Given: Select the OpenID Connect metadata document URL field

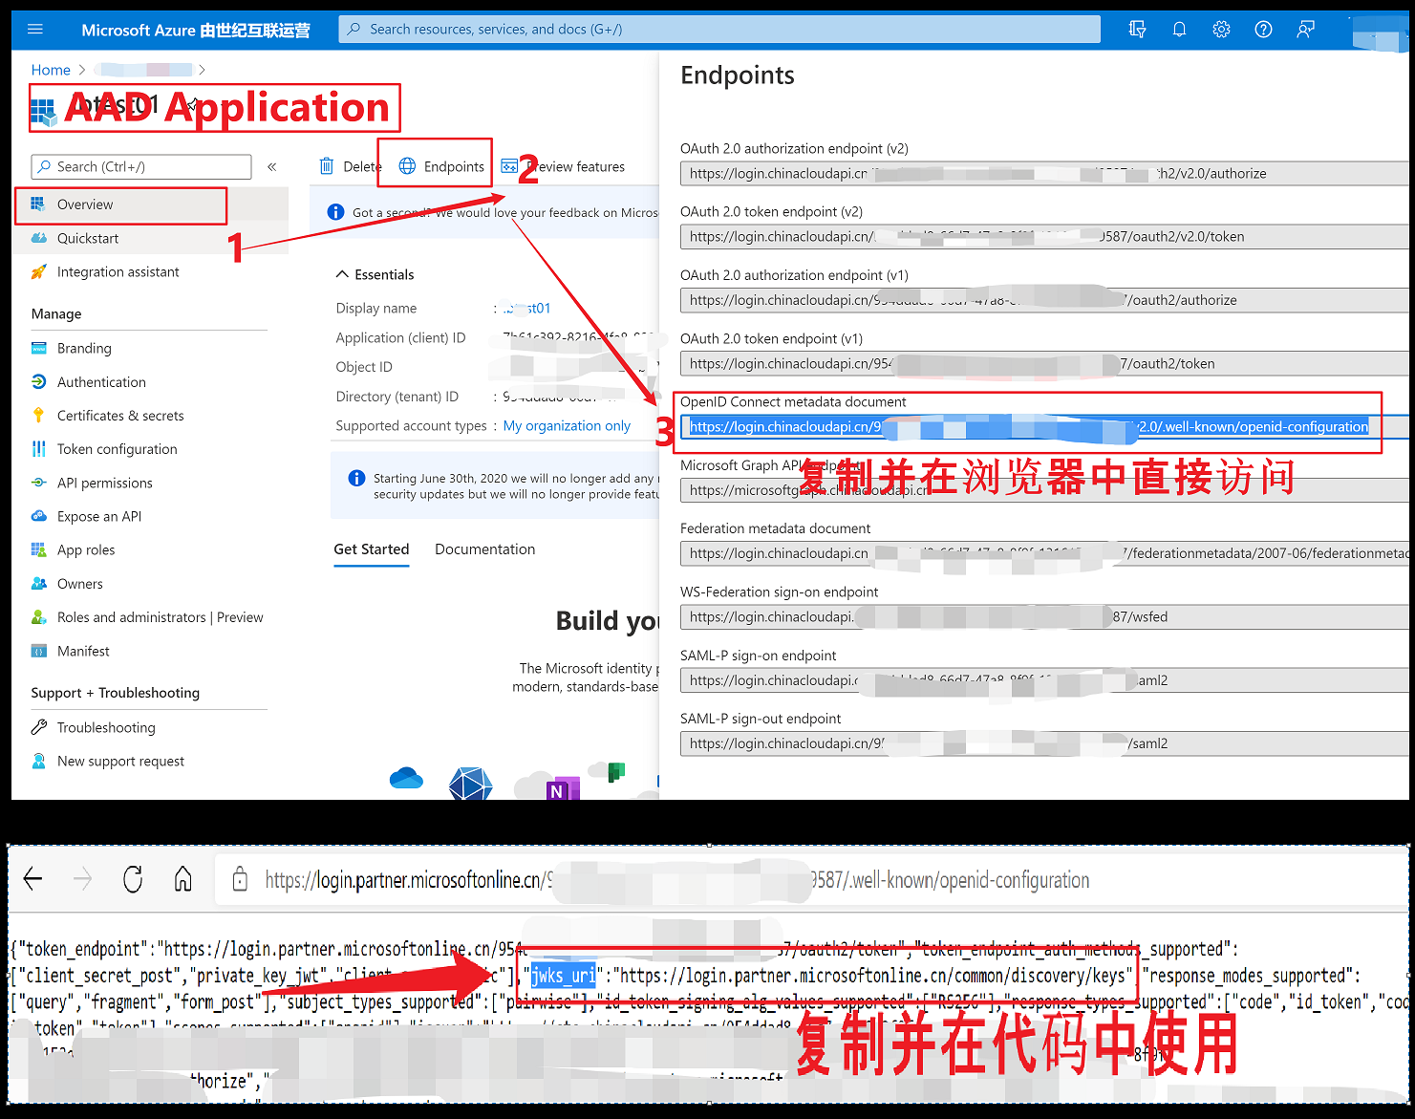Looking at the screenshot, I should pos(1028,427).
